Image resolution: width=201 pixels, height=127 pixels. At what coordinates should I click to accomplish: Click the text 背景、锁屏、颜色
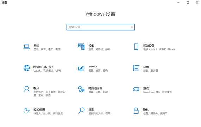pos(98,71)
